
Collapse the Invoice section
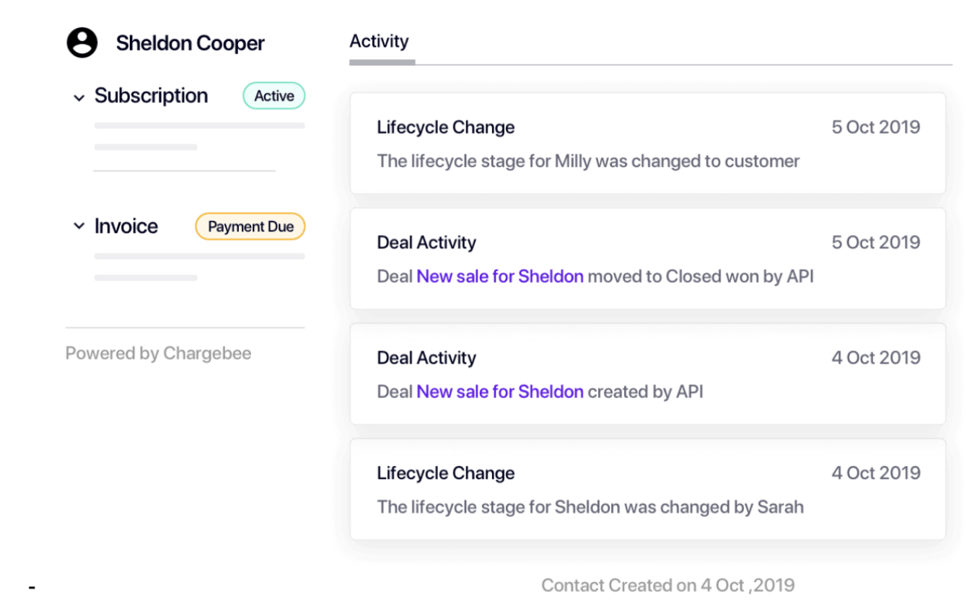click(78, 226)
